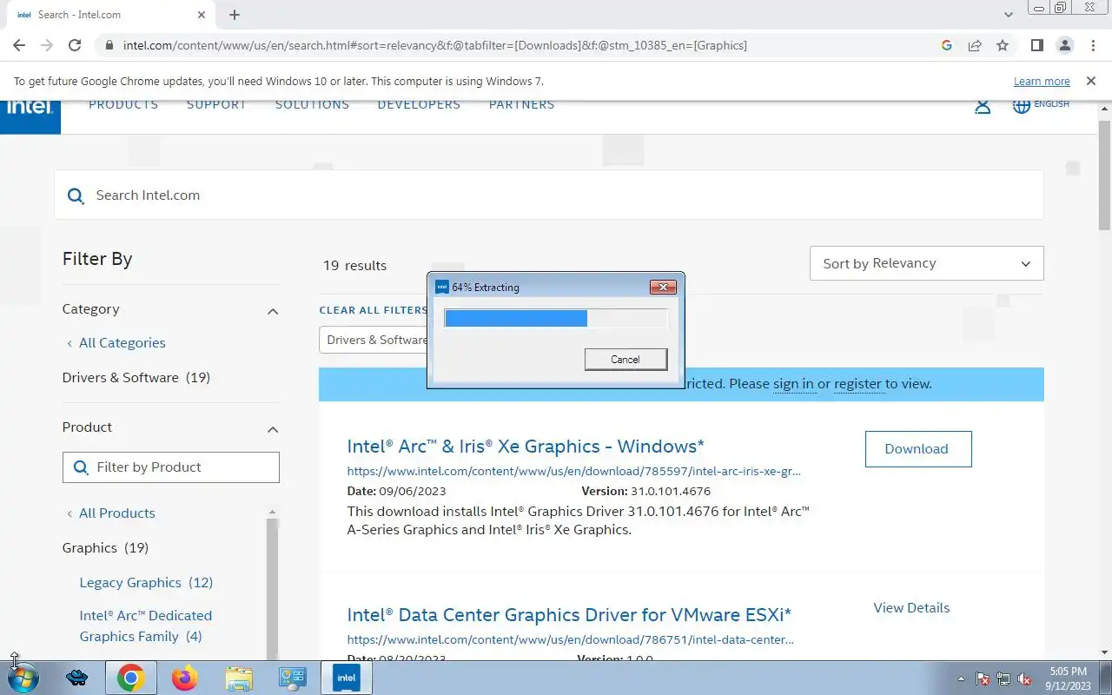Screen dimensions: 1112x695
Task: Open the Chrome tab search chevron
Action: point(1008,15)
